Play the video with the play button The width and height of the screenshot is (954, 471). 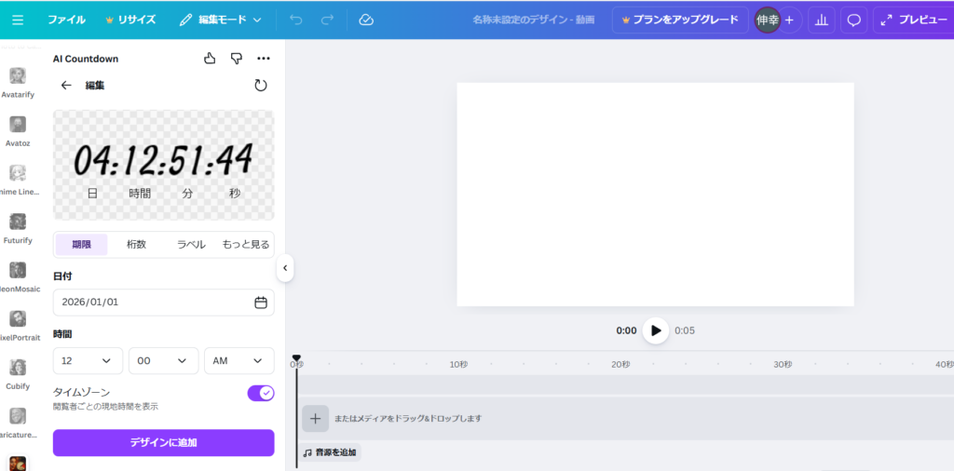tap(656, 330)
